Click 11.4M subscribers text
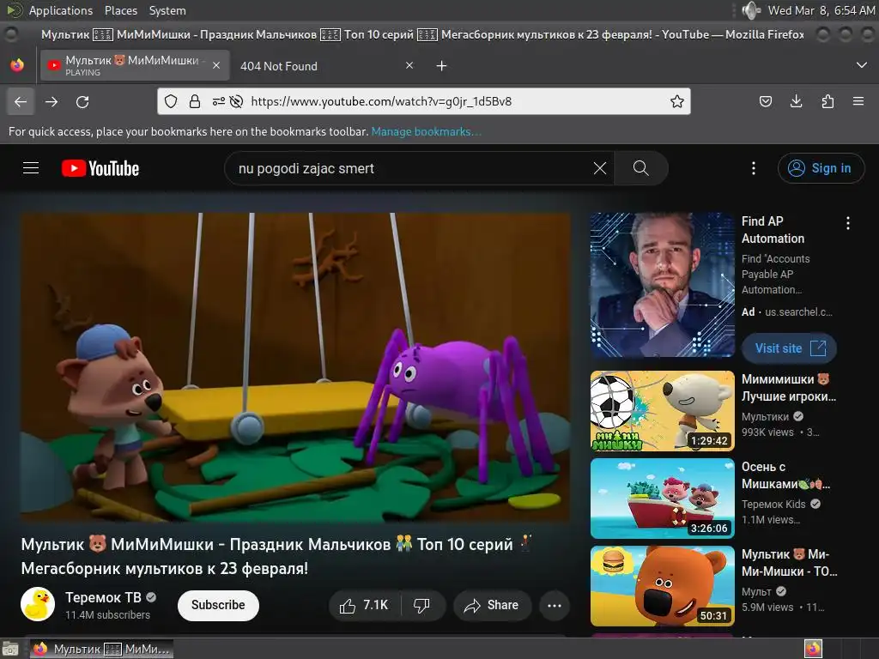Viewport: 879px width, 659px height. point(107,614)
